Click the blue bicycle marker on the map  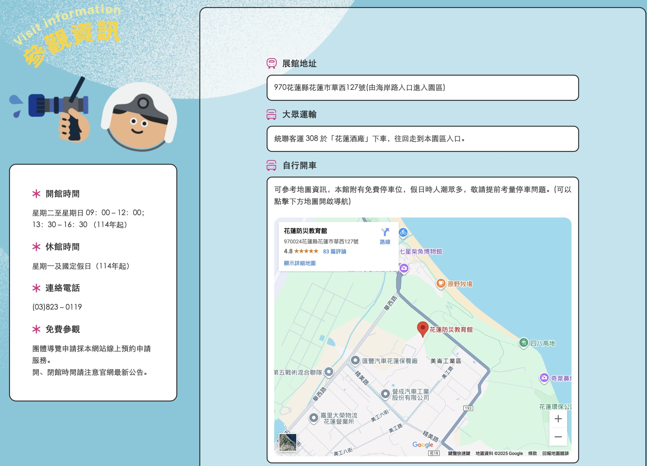coord(403,232)
